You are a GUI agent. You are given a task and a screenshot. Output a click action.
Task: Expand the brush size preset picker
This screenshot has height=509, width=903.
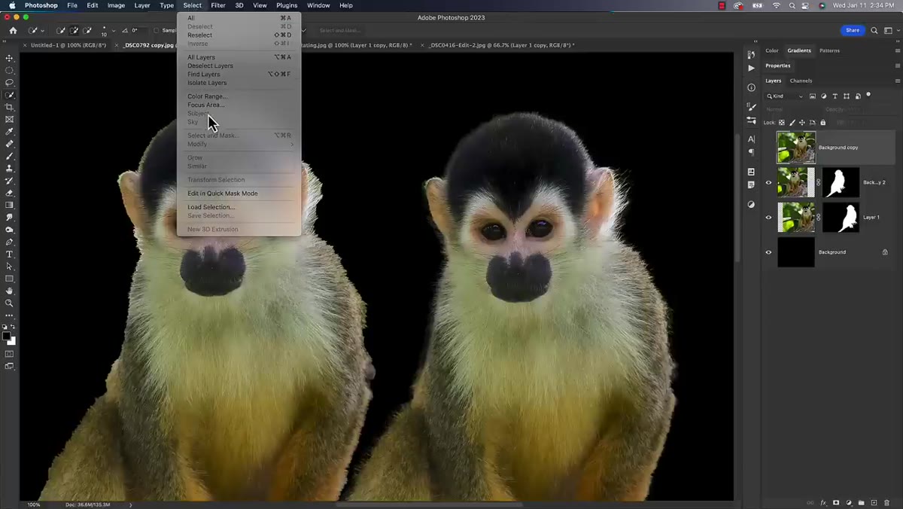coord(113,31)
